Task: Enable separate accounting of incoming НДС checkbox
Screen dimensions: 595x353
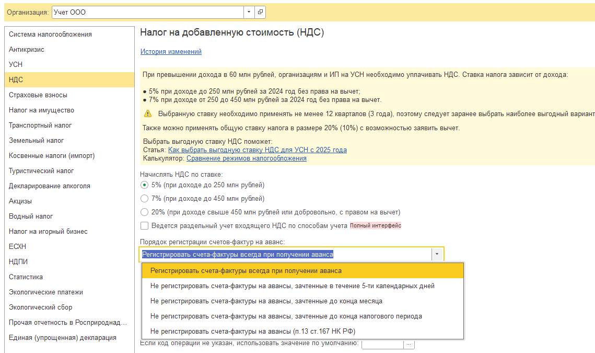Action: coord(145,226)
